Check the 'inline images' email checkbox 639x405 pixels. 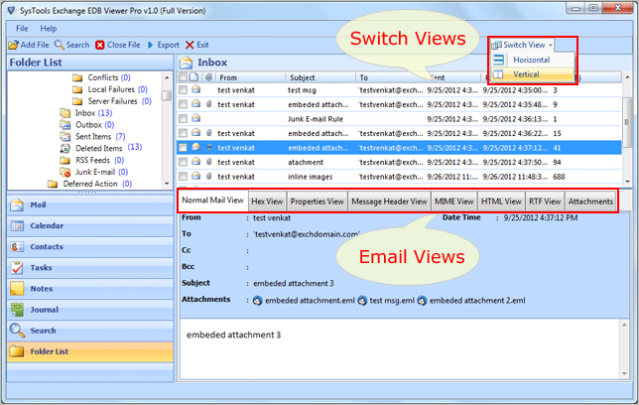pyautogui.click(x=183, y=176)
